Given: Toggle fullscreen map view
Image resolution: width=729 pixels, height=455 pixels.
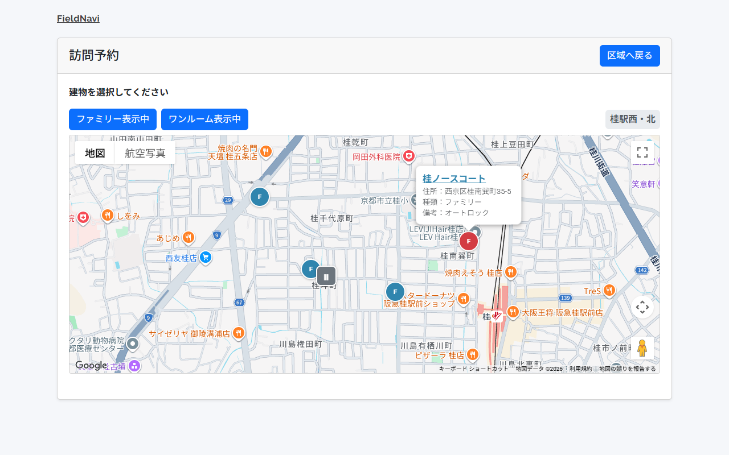Looking at the screenshot, I should click(642, 152).
